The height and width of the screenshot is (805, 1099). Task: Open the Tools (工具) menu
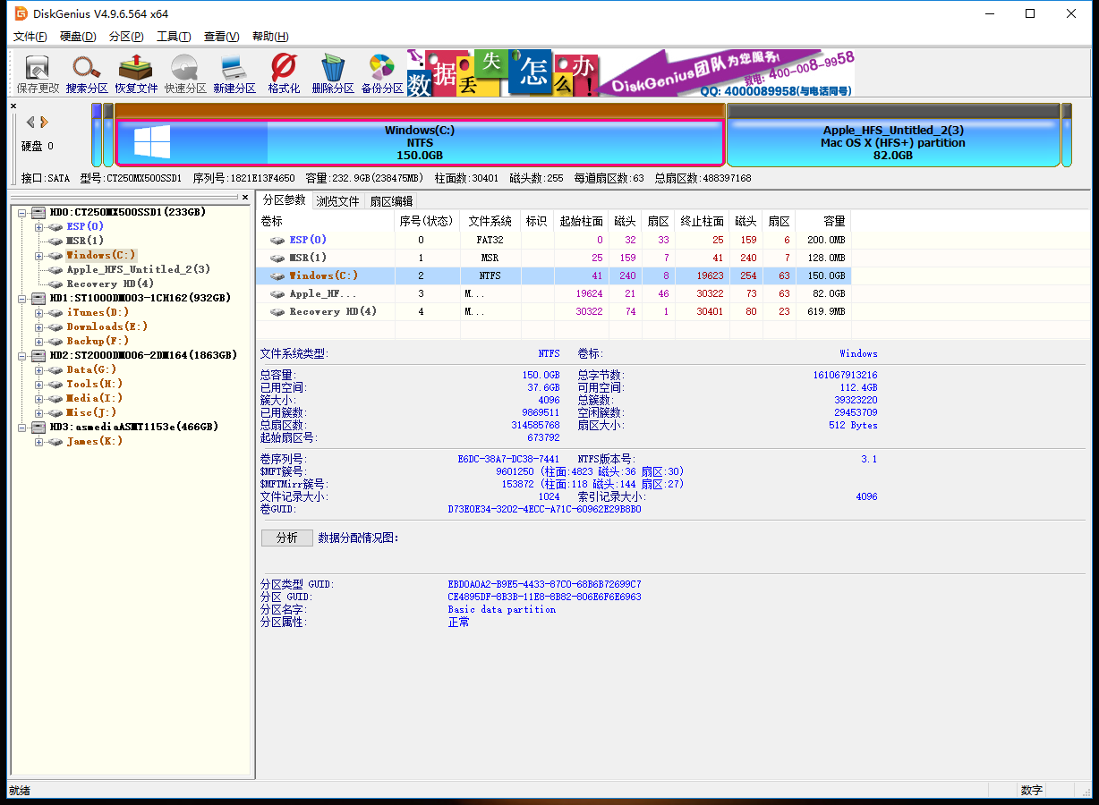(x=174, y=37)
